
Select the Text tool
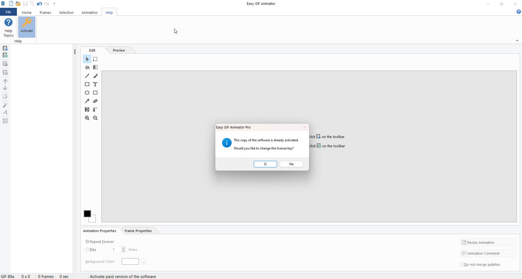[95, 84]
